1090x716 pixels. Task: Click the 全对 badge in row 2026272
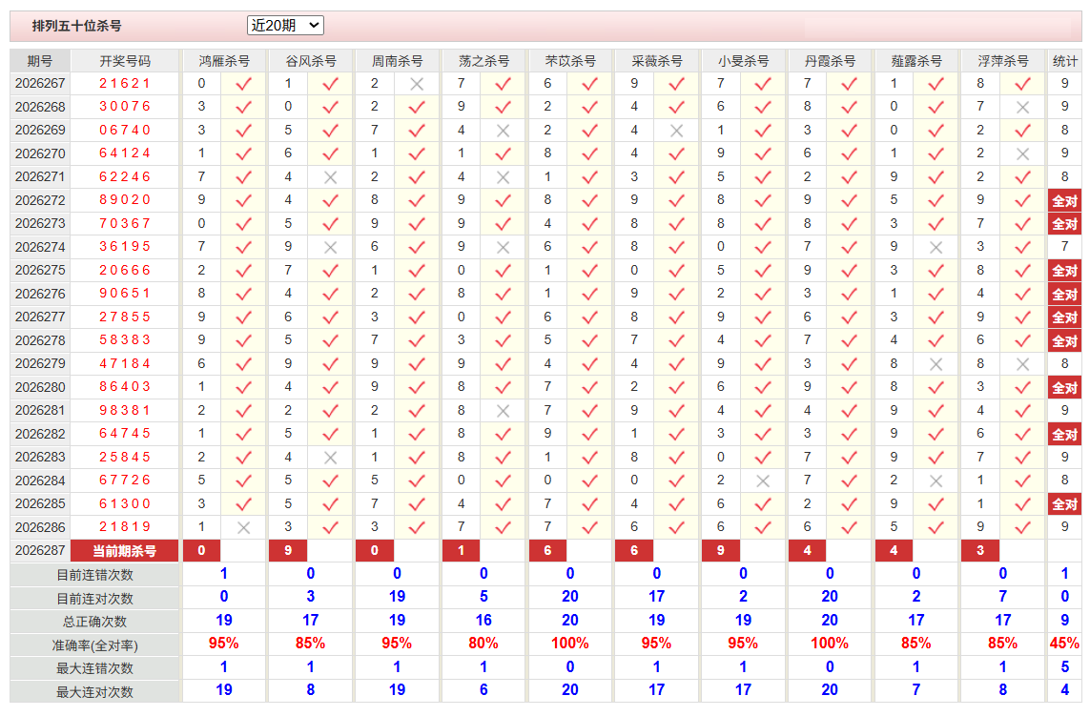(x=1064, y=201)
